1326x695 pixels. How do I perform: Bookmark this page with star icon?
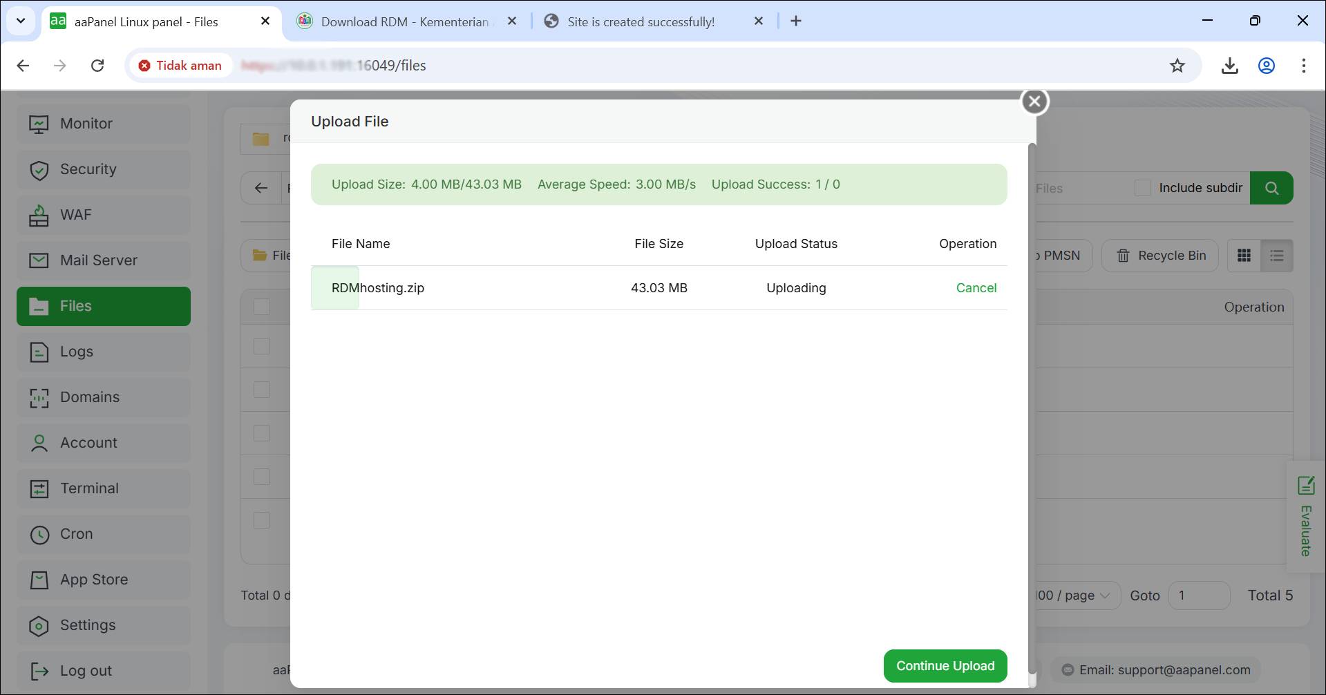click(1177, 66)
